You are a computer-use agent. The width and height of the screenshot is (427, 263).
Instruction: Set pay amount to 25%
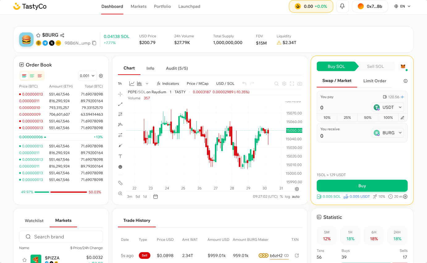[347, 118]
